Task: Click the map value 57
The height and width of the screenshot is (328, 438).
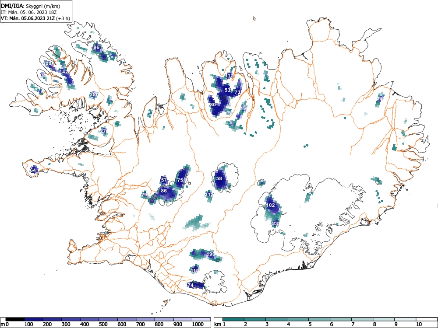Action: point(164,180)
